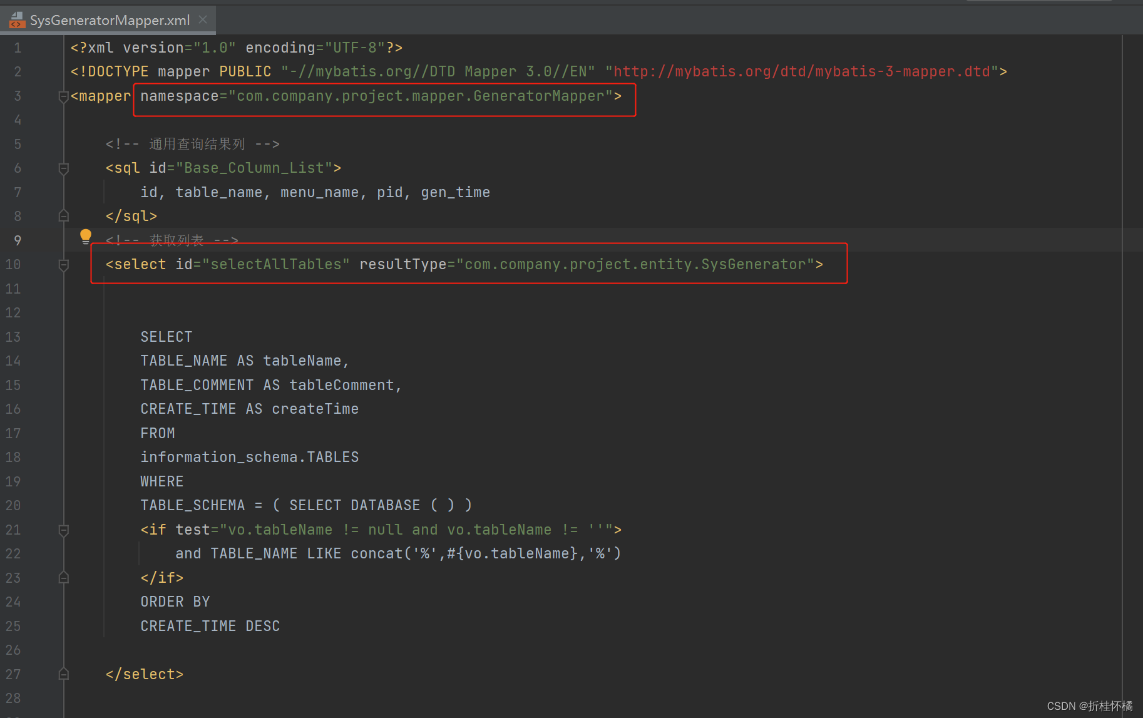The image size is (1143, 718).
Task: Collapse the if test fold marker
Action: [x=63, y=530]
